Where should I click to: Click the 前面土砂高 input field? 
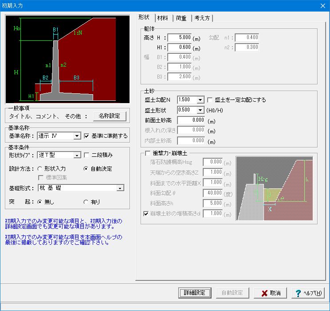coord(191,120)
